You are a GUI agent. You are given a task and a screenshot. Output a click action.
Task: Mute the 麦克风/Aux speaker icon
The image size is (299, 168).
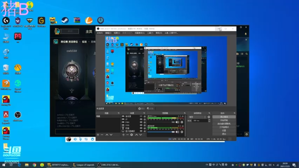pos(177,122)
